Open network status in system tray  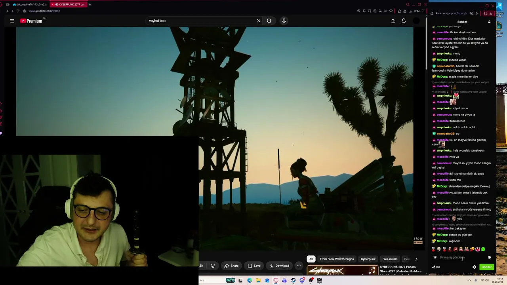tap(482, 280)
